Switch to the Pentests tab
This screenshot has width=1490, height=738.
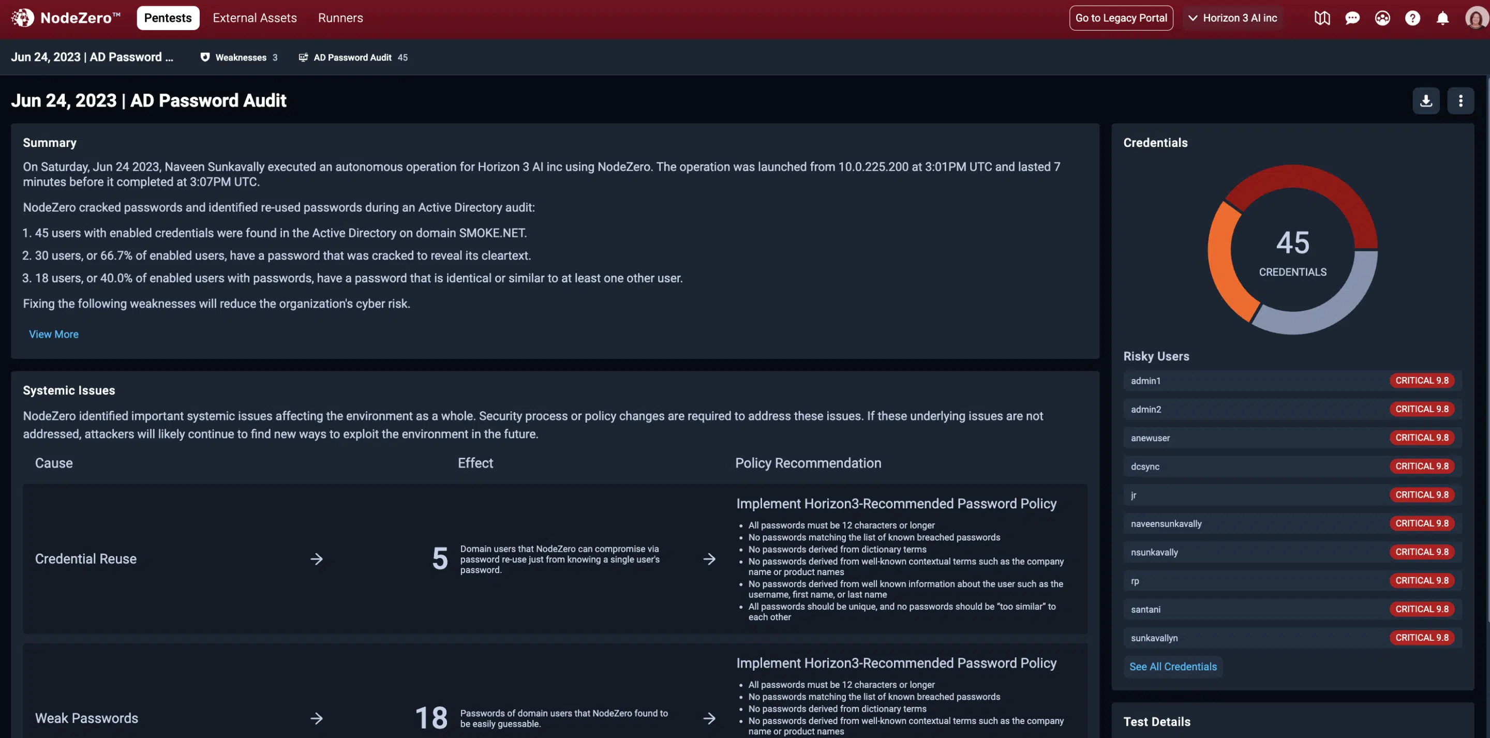tap(168, 18)
